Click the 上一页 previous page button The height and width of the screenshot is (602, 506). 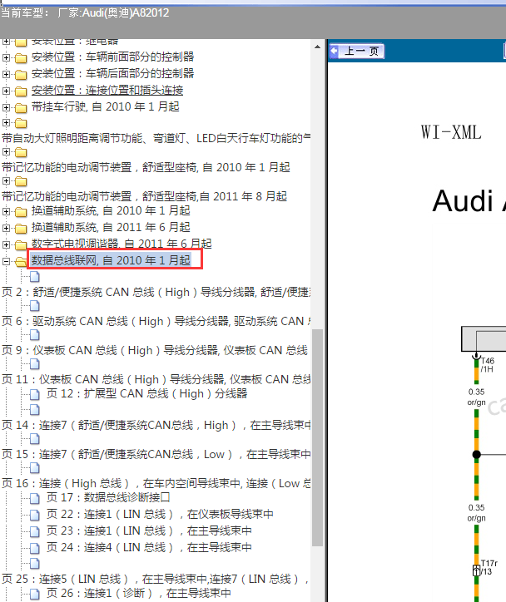click(356, 51)
